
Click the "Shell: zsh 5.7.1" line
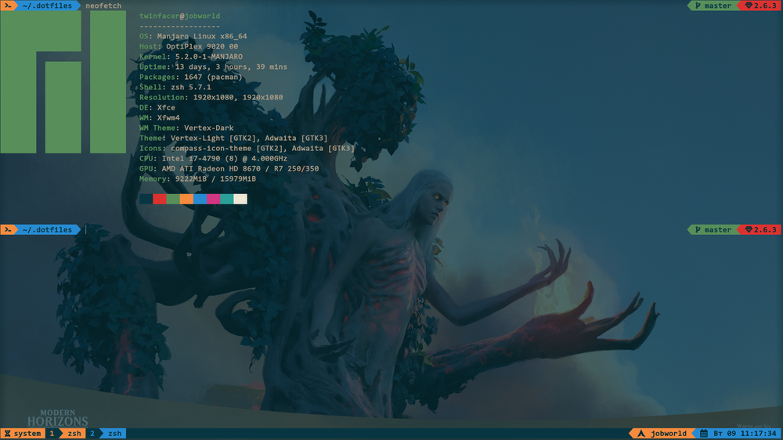(x=175, y=88)
